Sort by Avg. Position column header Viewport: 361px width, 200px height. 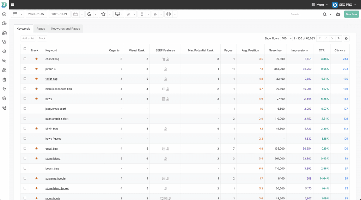[x=250, y=50]
